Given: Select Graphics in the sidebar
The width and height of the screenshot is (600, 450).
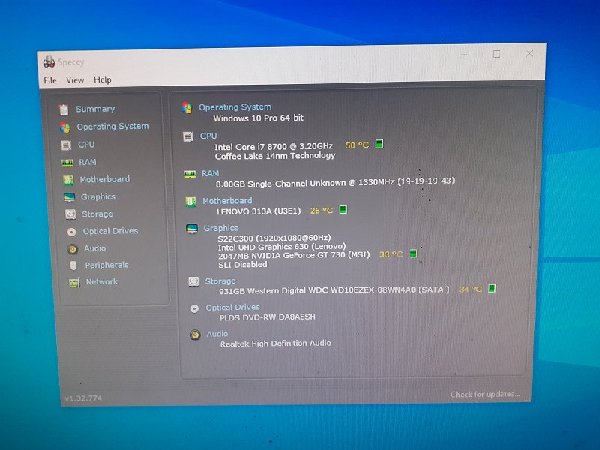Looking at the screenshot, I should [98, 197].
